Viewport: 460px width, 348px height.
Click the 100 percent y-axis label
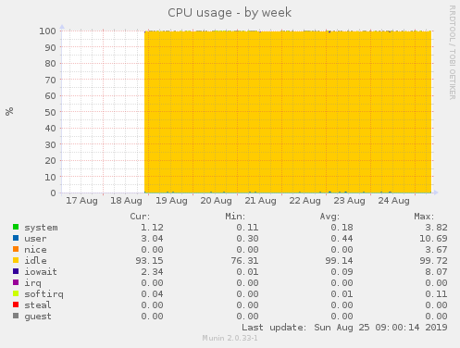pyautogui.click(x=47, y=31)
